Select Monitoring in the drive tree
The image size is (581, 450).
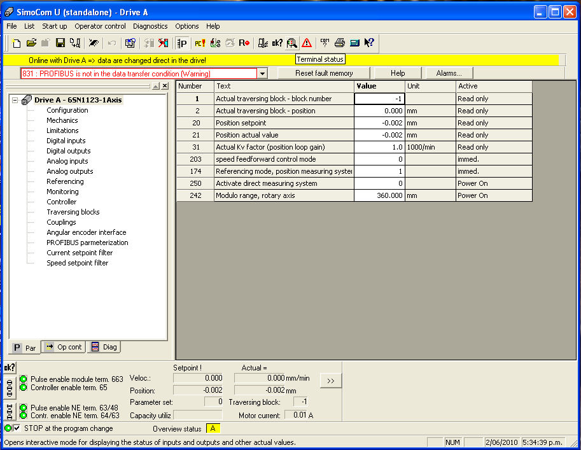pos(62,192)
